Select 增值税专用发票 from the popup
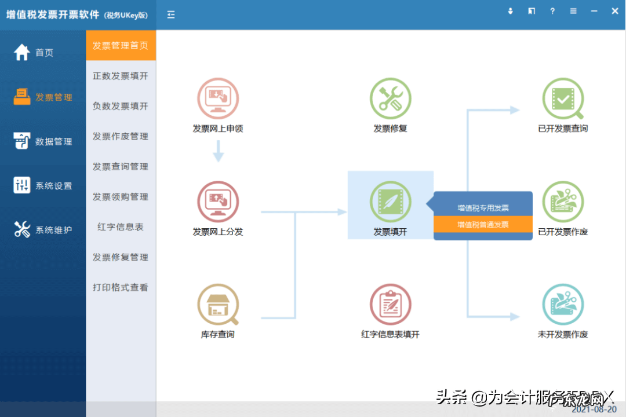 tap(483, 203)
